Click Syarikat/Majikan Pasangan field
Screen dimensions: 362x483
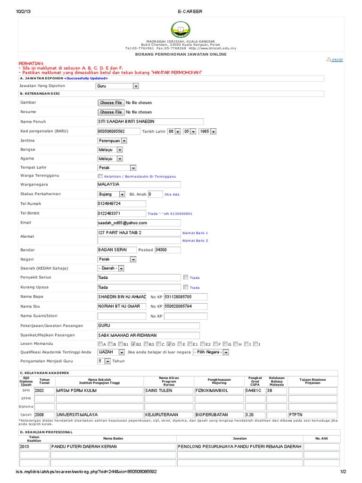point(148,335)
